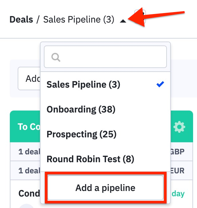Go to Deals via the breadcrumb
This screenshot has width=197, height=208.
(21, 20)
